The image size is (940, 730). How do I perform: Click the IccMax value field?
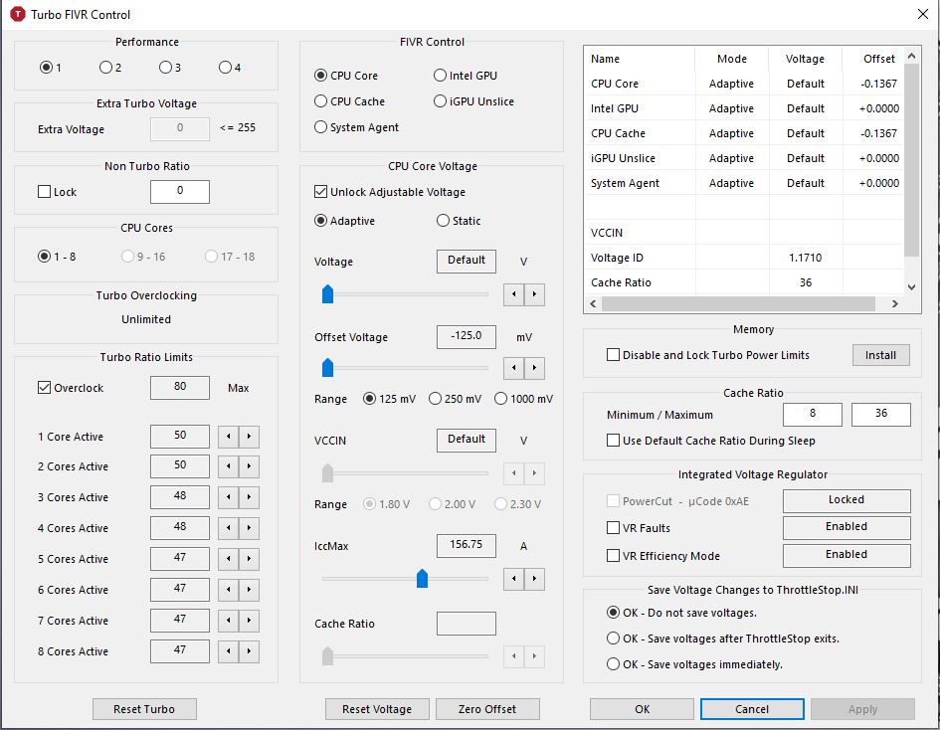tap(467, 545)
